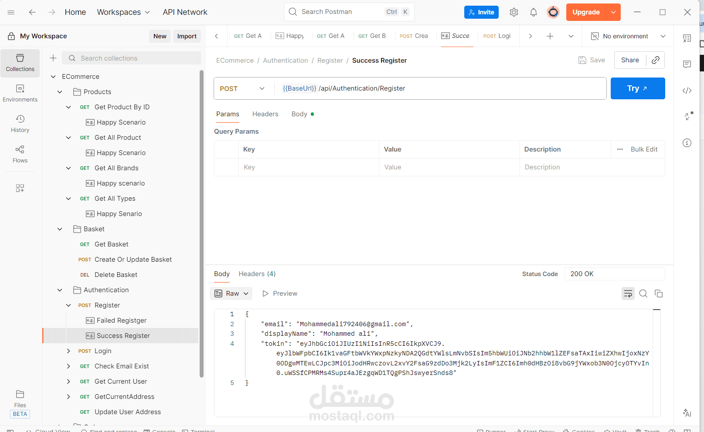Switch to the Params tab
The width and height of the screenshot is (704, 432).
click(x=228, y=114)
